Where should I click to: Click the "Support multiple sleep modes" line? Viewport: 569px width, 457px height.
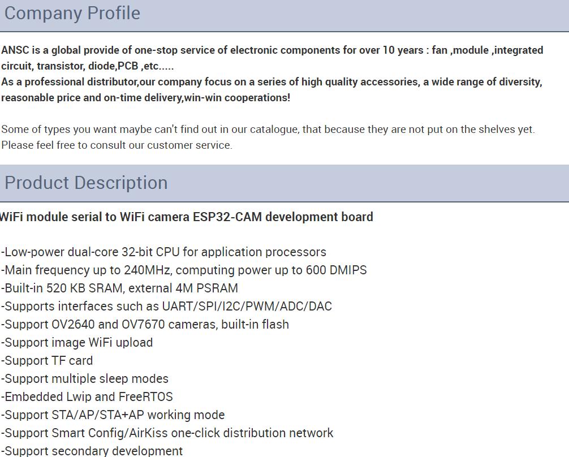pos(85,379)
